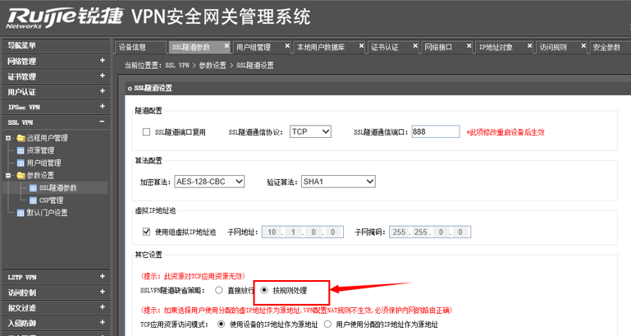Screen dimensions: 631x336
Task: Click the 默认门户设置 page icon
Action: click(21, 213)
